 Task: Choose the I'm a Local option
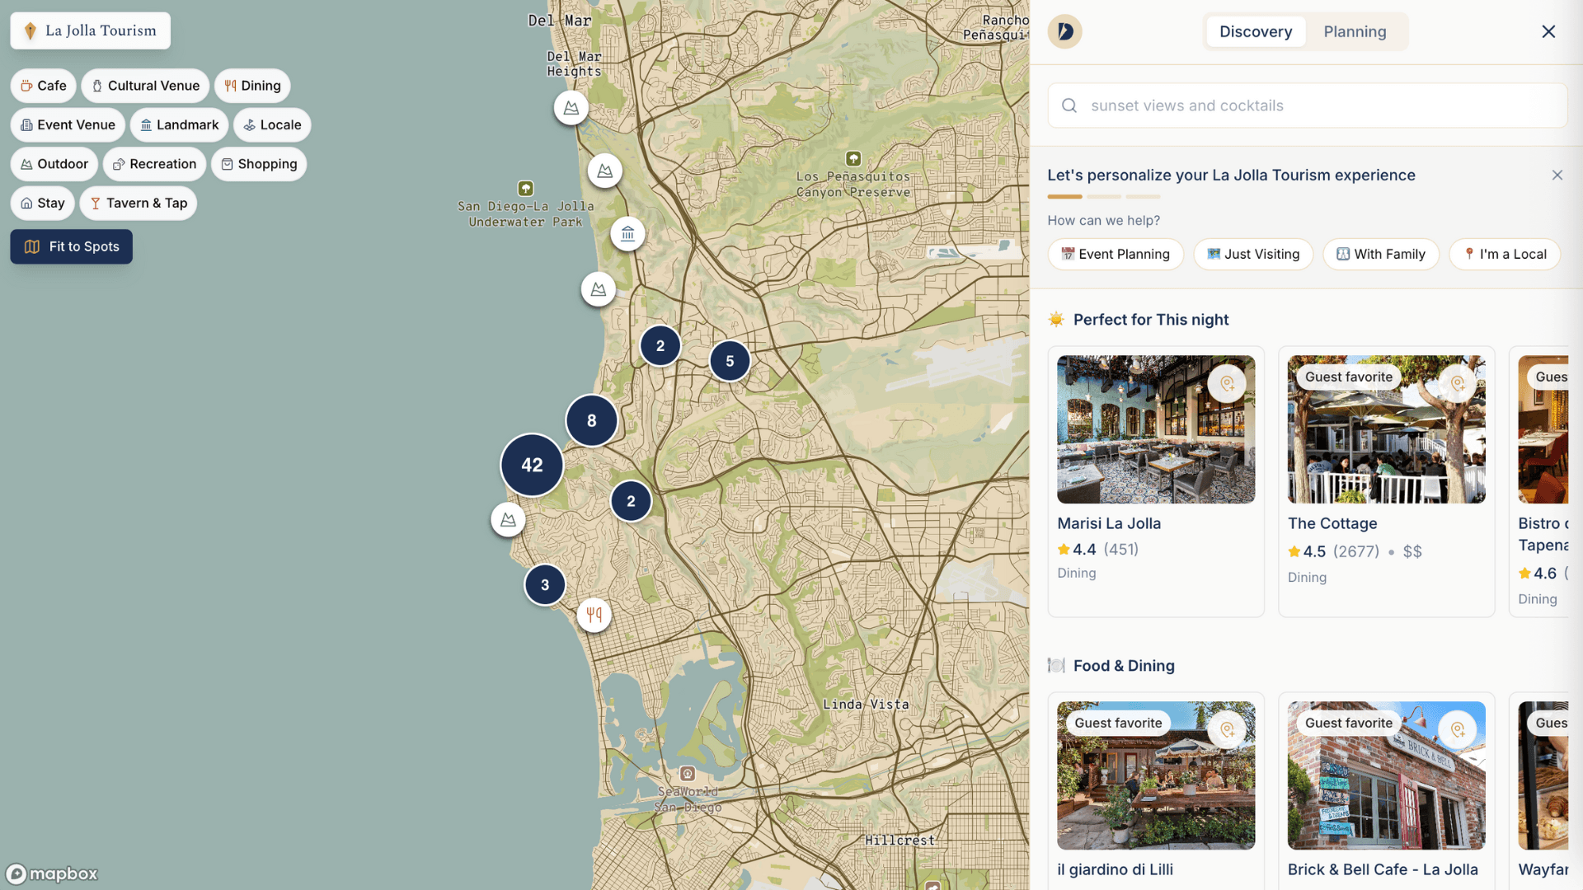1505,254
